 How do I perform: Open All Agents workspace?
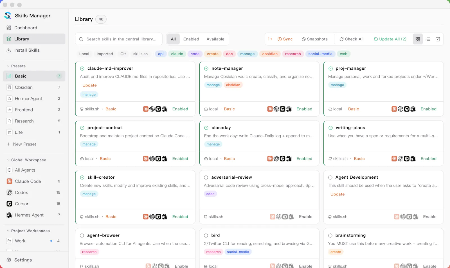(x=34, y=170)
